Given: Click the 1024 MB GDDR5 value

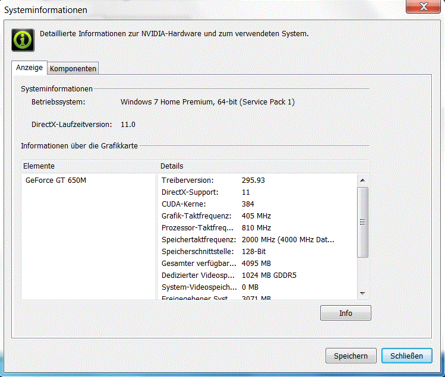Looking at the screenshot, I should point(269,275).
